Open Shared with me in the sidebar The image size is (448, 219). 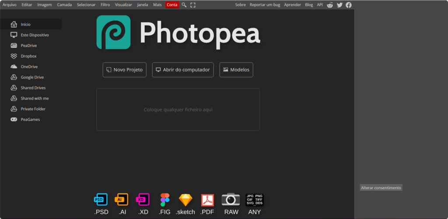tap(31, 99)
